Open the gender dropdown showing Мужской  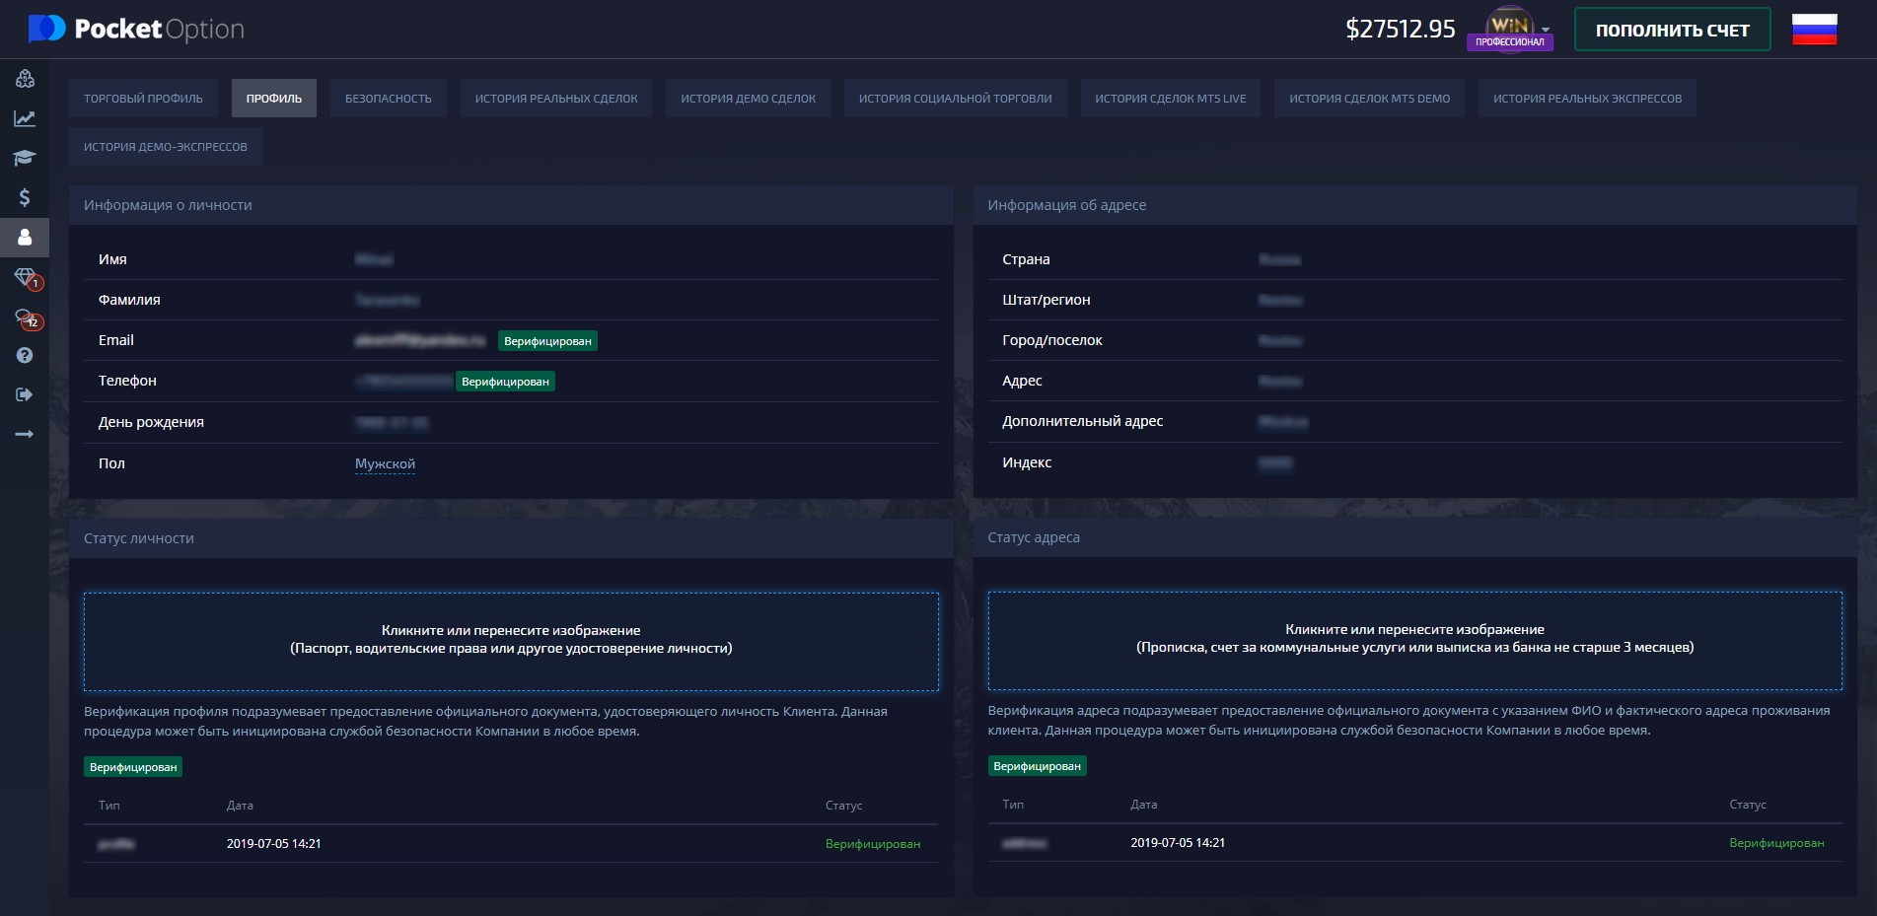click(x=385, y=463)
